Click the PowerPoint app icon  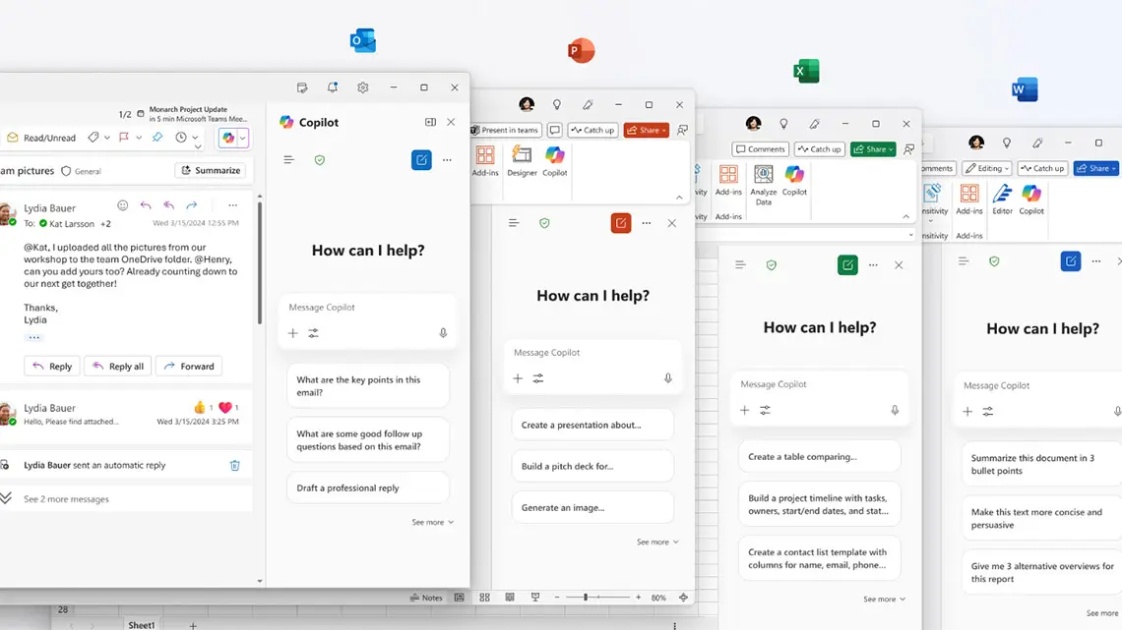(x=581, y=51)
